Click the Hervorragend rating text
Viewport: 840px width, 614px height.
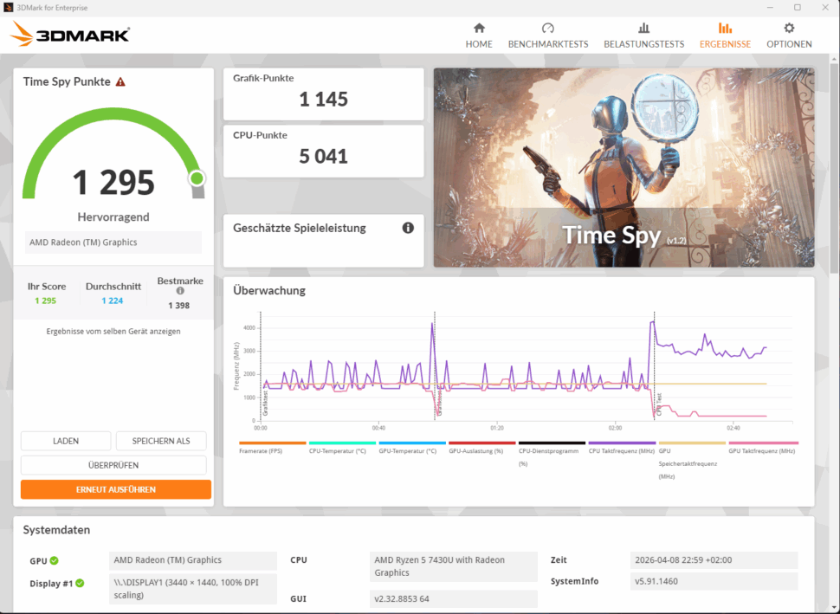point(113,217)
